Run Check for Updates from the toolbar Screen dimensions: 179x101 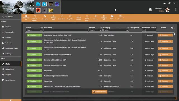tap(34, 18)
